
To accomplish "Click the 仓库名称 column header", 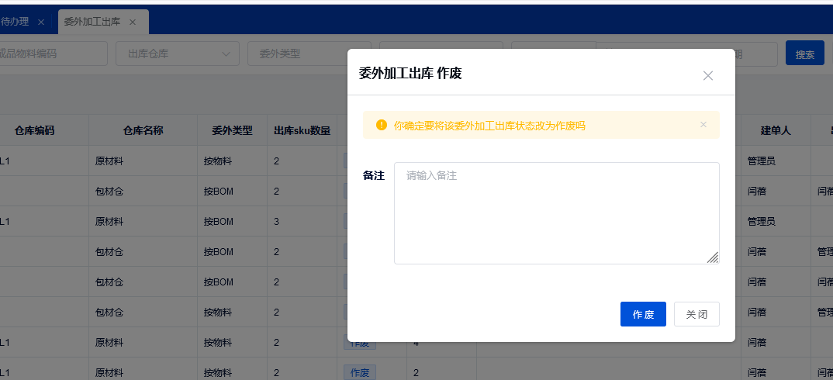I will (x=143, y=130).
